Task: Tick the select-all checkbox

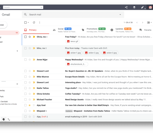Action: coord(25,22)
